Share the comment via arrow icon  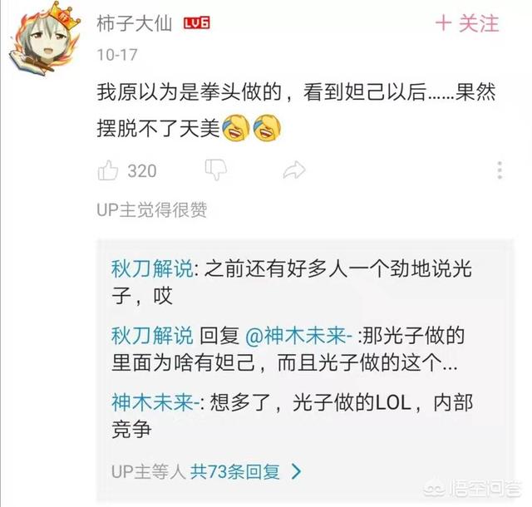coord(294,170)
